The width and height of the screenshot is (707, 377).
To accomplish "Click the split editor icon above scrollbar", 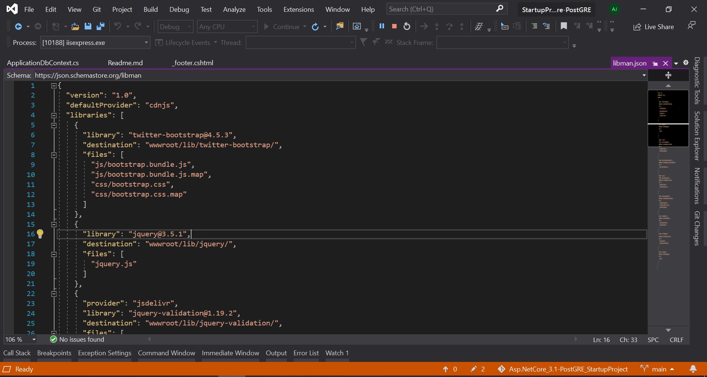I will (x=668, y=75).
